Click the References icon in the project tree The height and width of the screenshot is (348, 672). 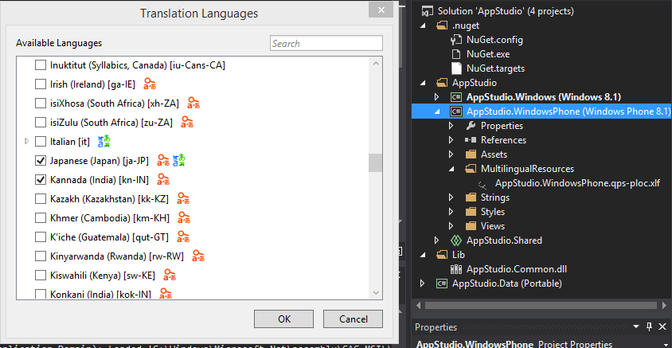coord(471,140)
